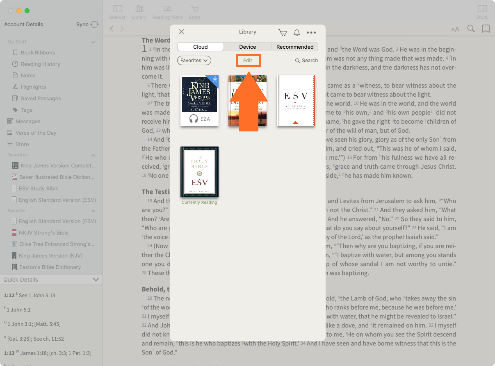This screenshot has height=366, width=495.
Task: Go forward with the right arrow
Action: pos(122,29)
